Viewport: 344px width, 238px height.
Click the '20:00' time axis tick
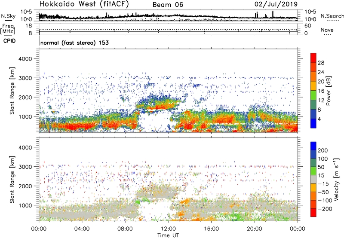pyautogui.click(x=255, y=229)
